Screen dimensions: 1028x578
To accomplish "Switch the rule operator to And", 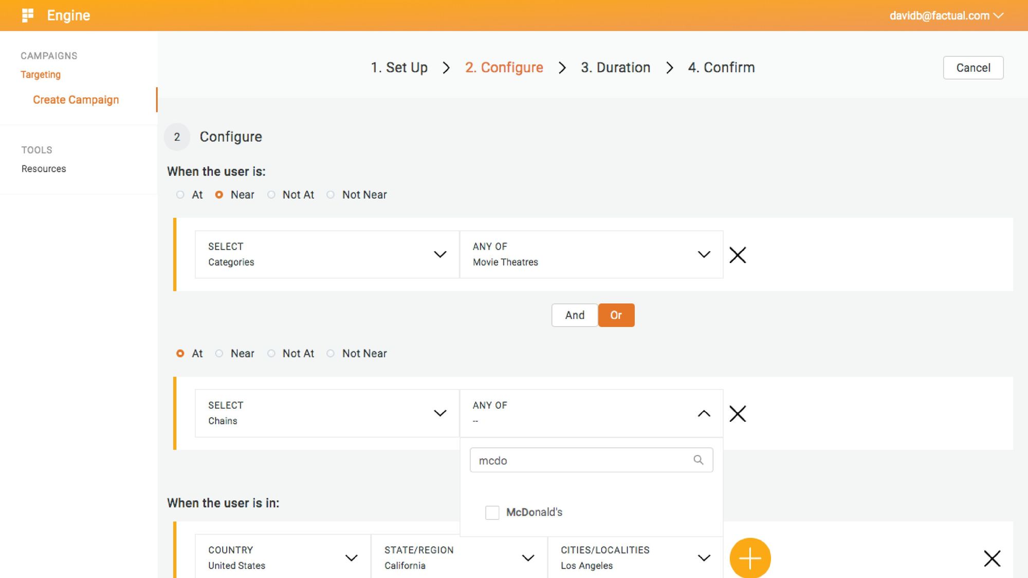I will pos(575,315).
